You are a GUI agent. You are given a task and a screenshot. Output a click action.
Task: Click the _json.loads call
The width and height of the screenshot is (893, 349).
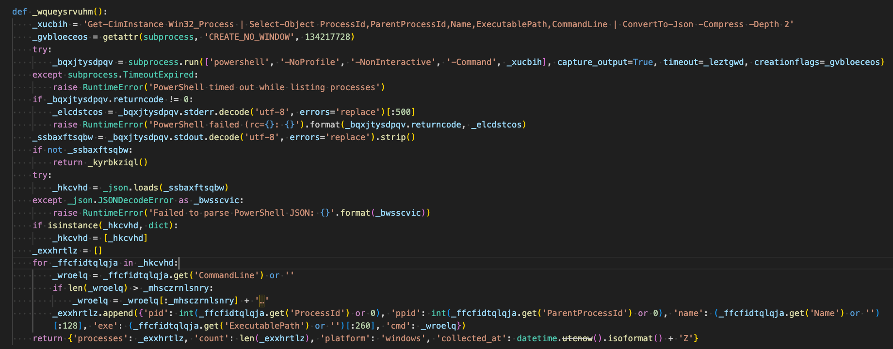[130, 188]
